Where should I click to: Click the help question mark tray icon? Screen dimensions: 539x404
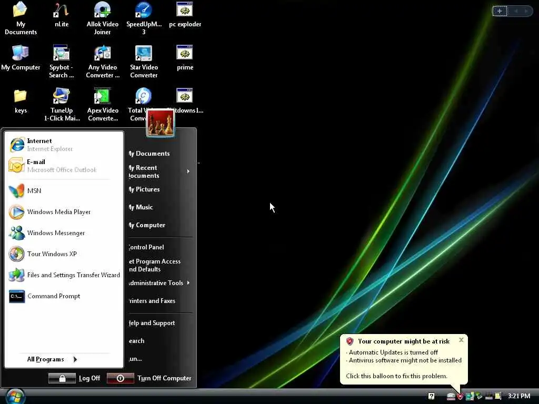click(x=432, y=396)
